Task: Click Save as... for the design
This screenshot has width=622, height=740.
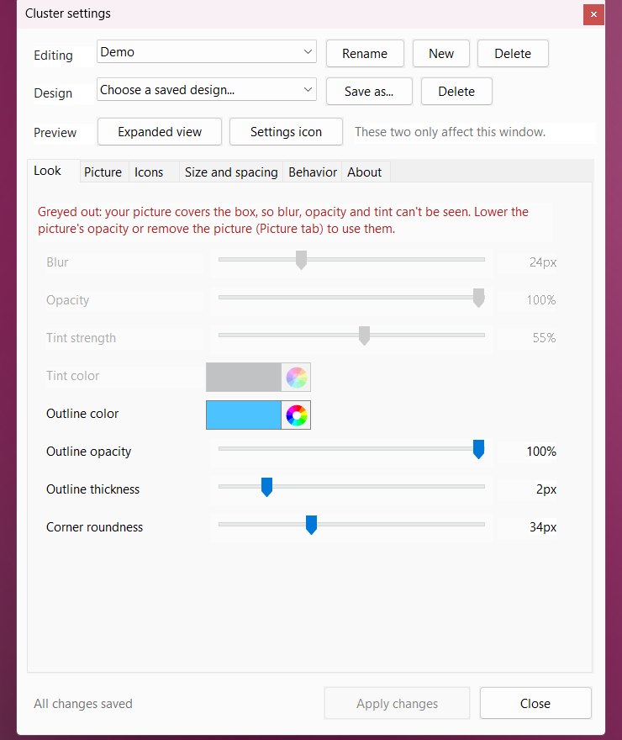Action: tap(369, 92)
